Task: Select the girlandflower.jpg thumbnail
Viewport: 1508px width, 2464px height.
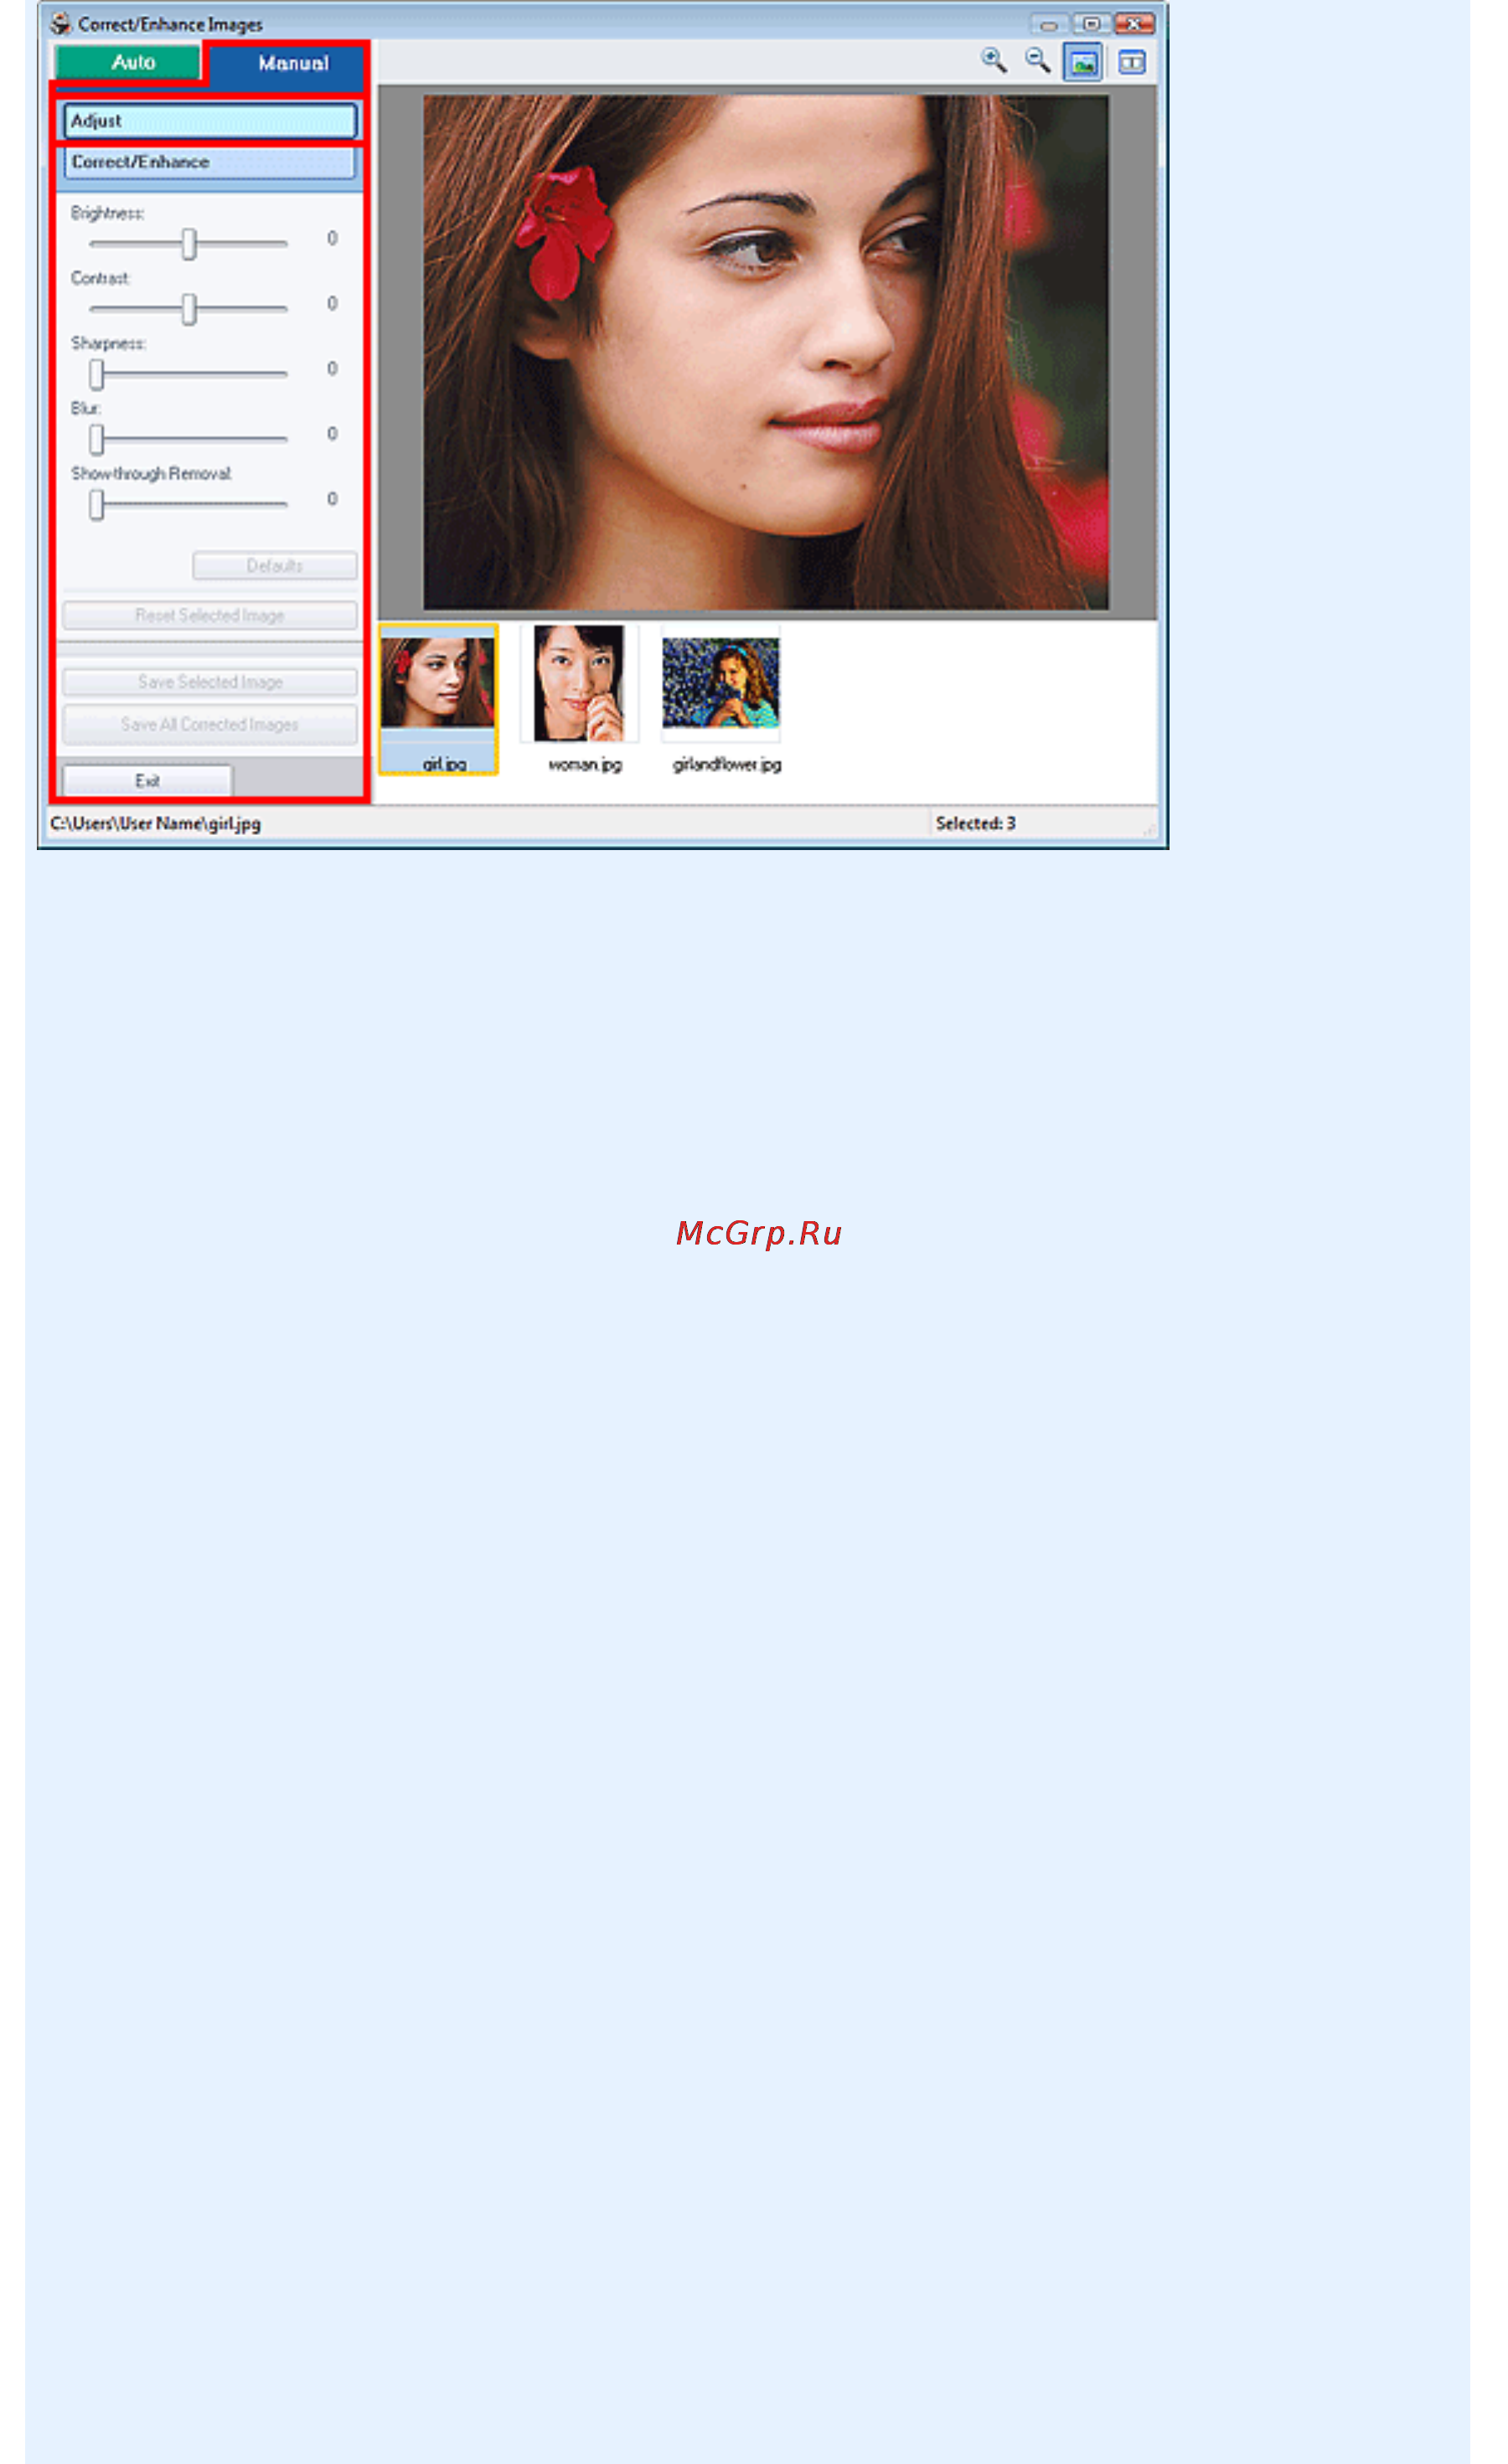Action: [x=722, y=699]
